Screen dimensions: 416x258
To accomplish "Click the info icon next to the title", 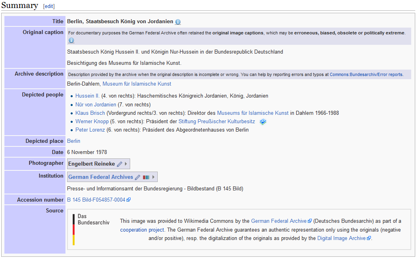I will (x=178, y=22).
